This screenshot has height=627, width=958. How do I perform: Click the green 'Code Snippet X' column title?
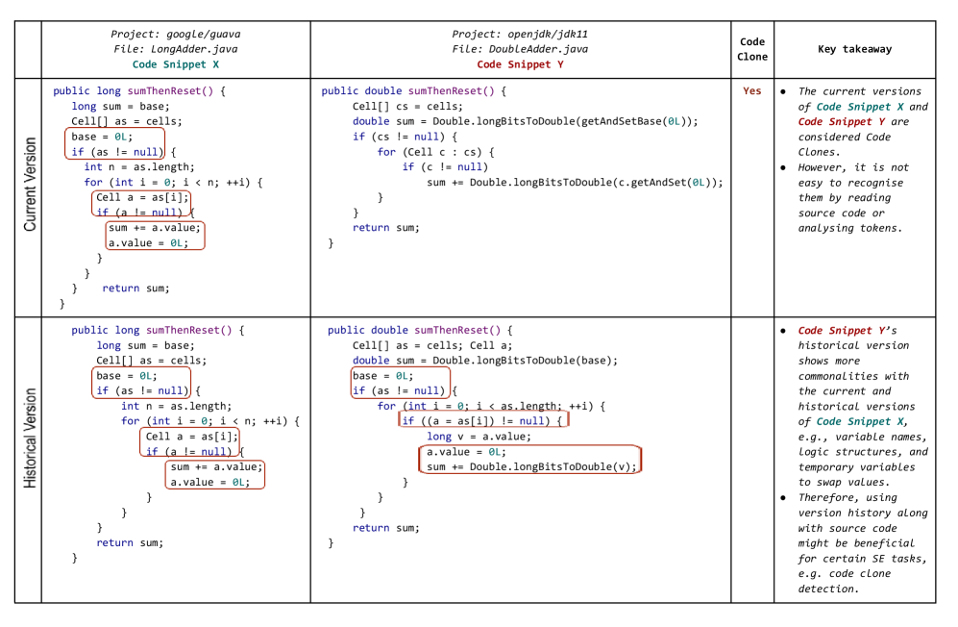175,64
